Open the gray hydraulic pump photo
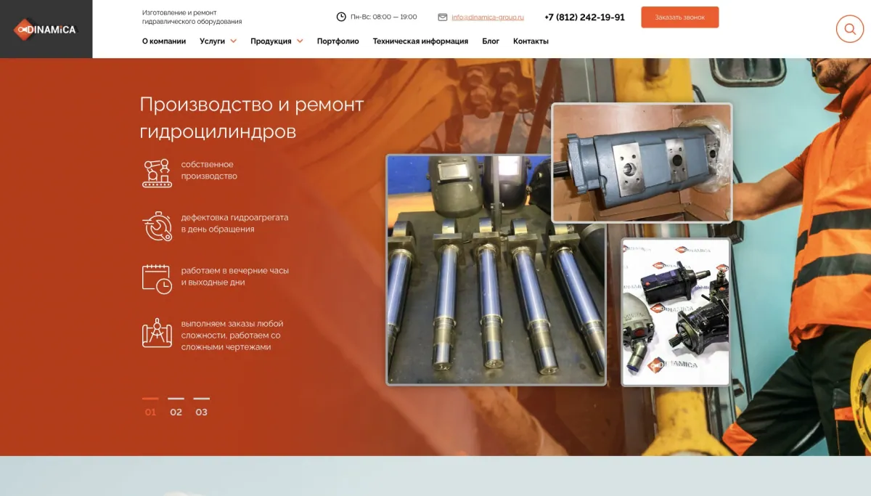871x496 pixels. [x=642, y=163]
